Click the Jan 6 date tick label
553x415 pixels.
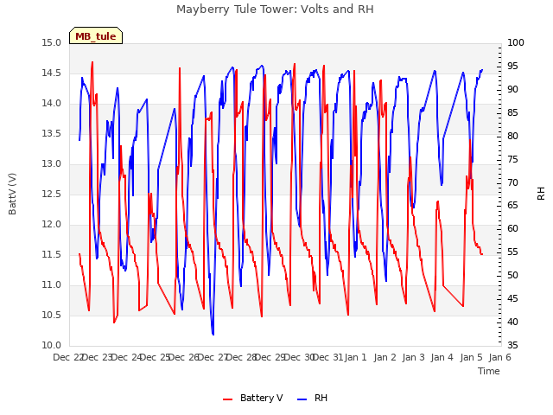[x=499, y=357]
